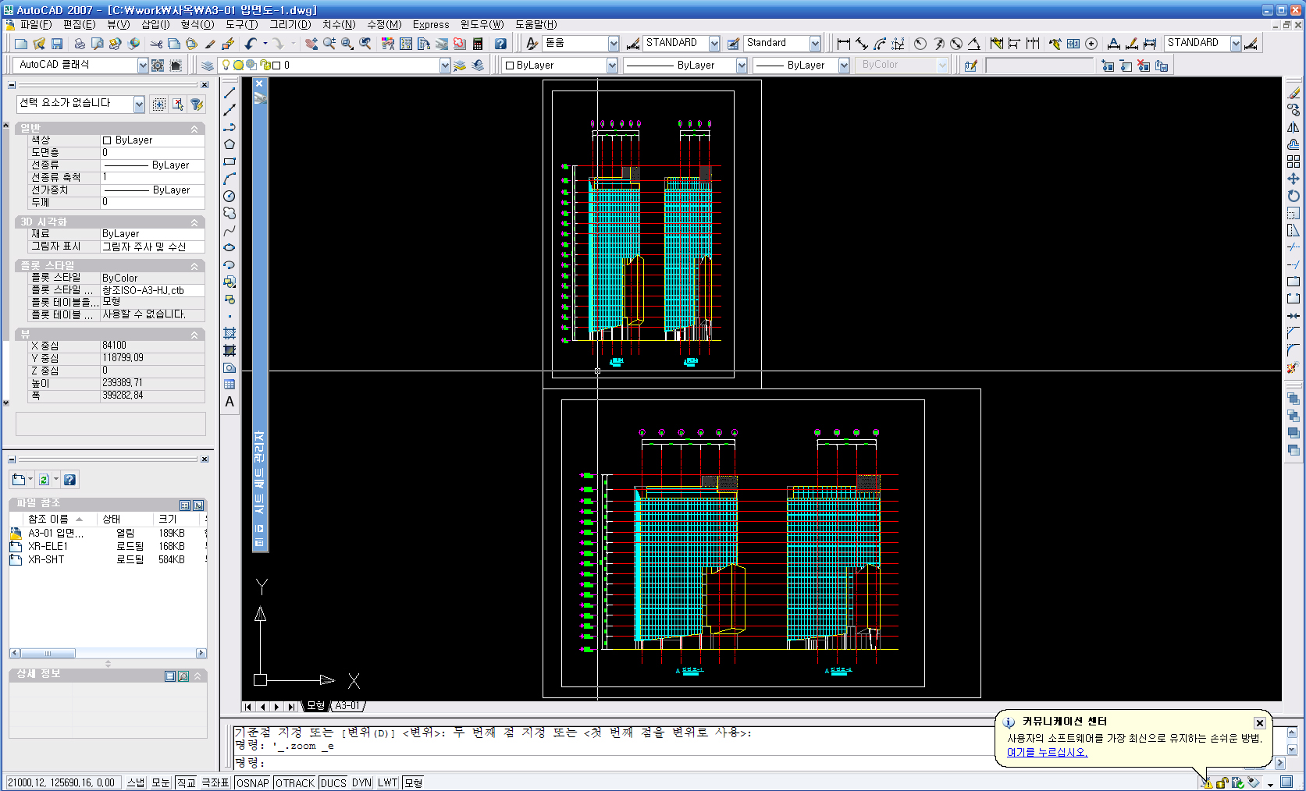Click the 여기를 누르십시오 link
This screenshot has height=791, width=1306.
click(1047, 752)
